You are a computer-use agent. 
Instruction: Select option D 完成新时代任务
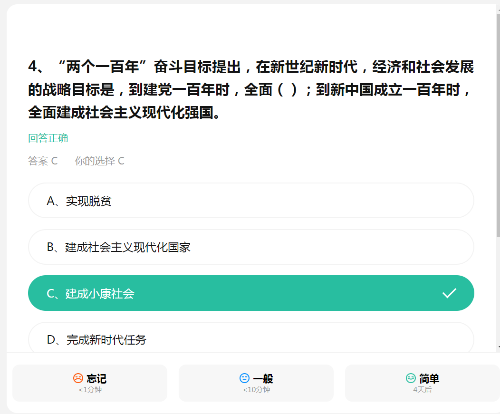tap(251, 338)
